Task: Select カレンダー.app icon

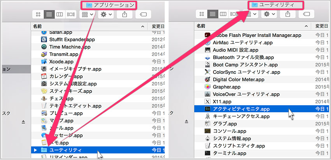Action: pos(44,76)
